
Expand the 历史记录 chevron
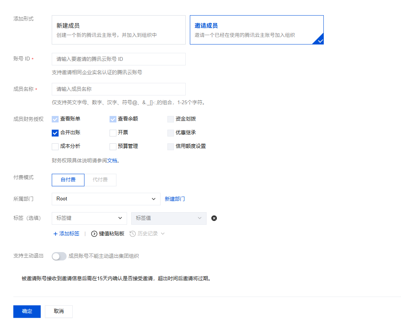coord(163,234)
